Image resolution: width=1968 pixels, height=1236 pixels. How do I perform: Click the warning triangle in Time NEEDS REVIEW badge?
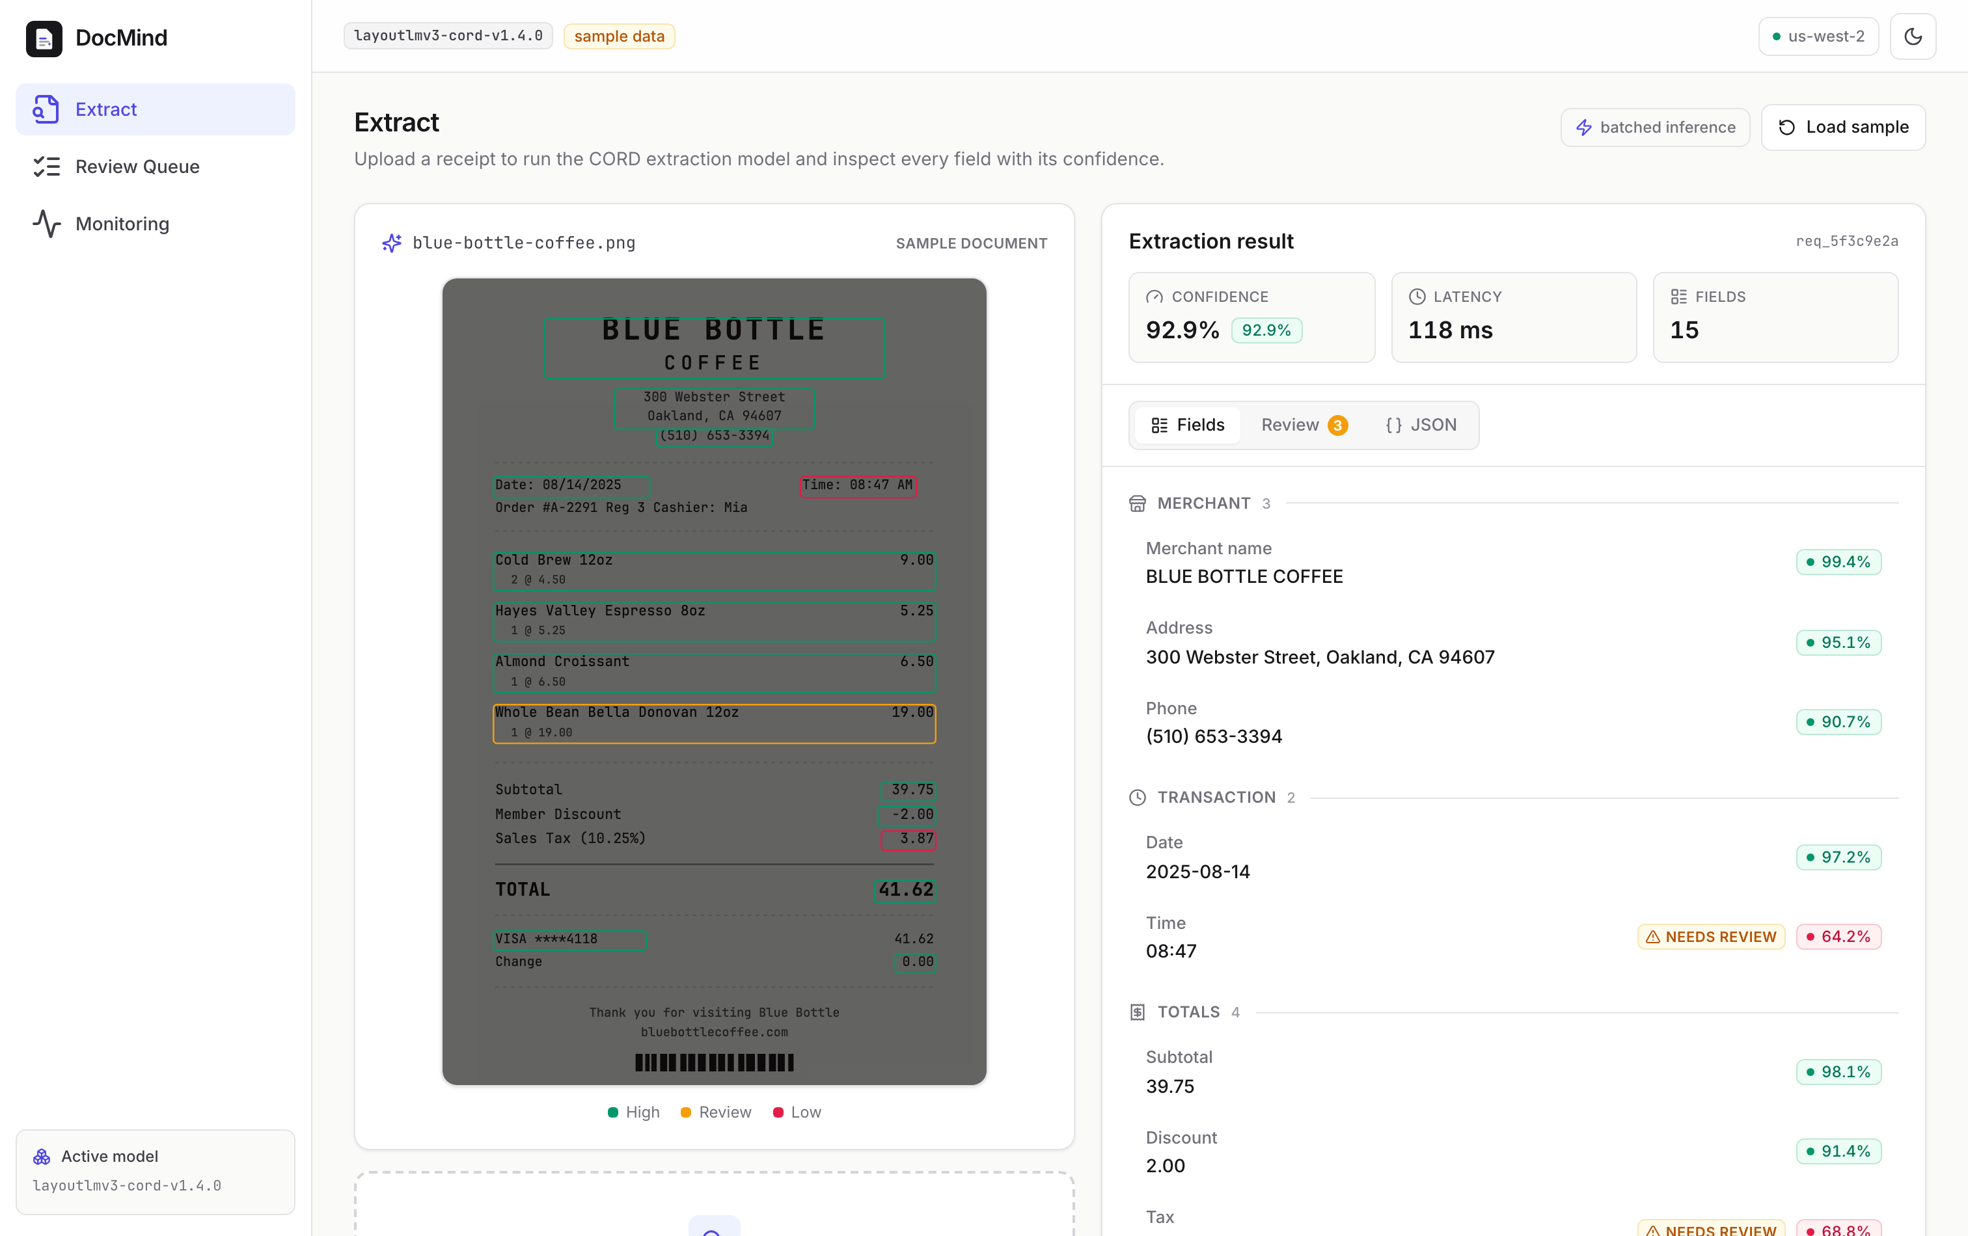1652,937
